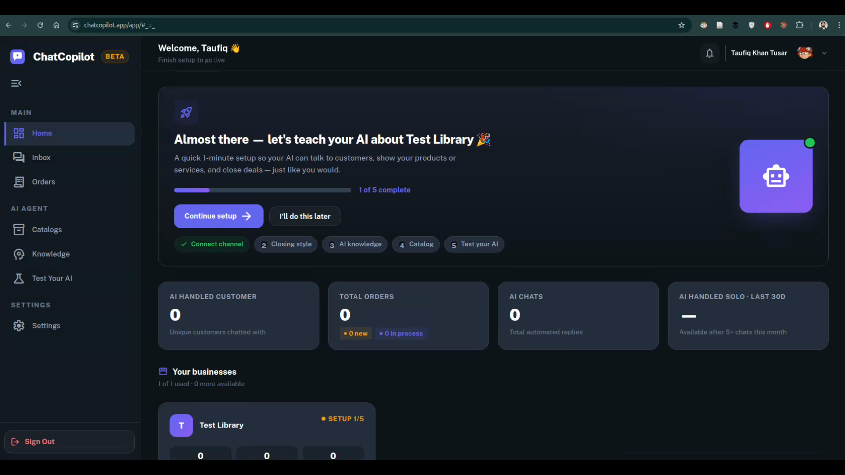Click the Sign Out button
Screen dimensions: 845x475
coord(70,442)
